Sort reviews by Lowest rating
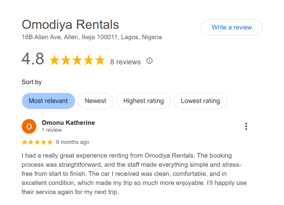The width and height of the screenshot is (284, 205). 200,101
